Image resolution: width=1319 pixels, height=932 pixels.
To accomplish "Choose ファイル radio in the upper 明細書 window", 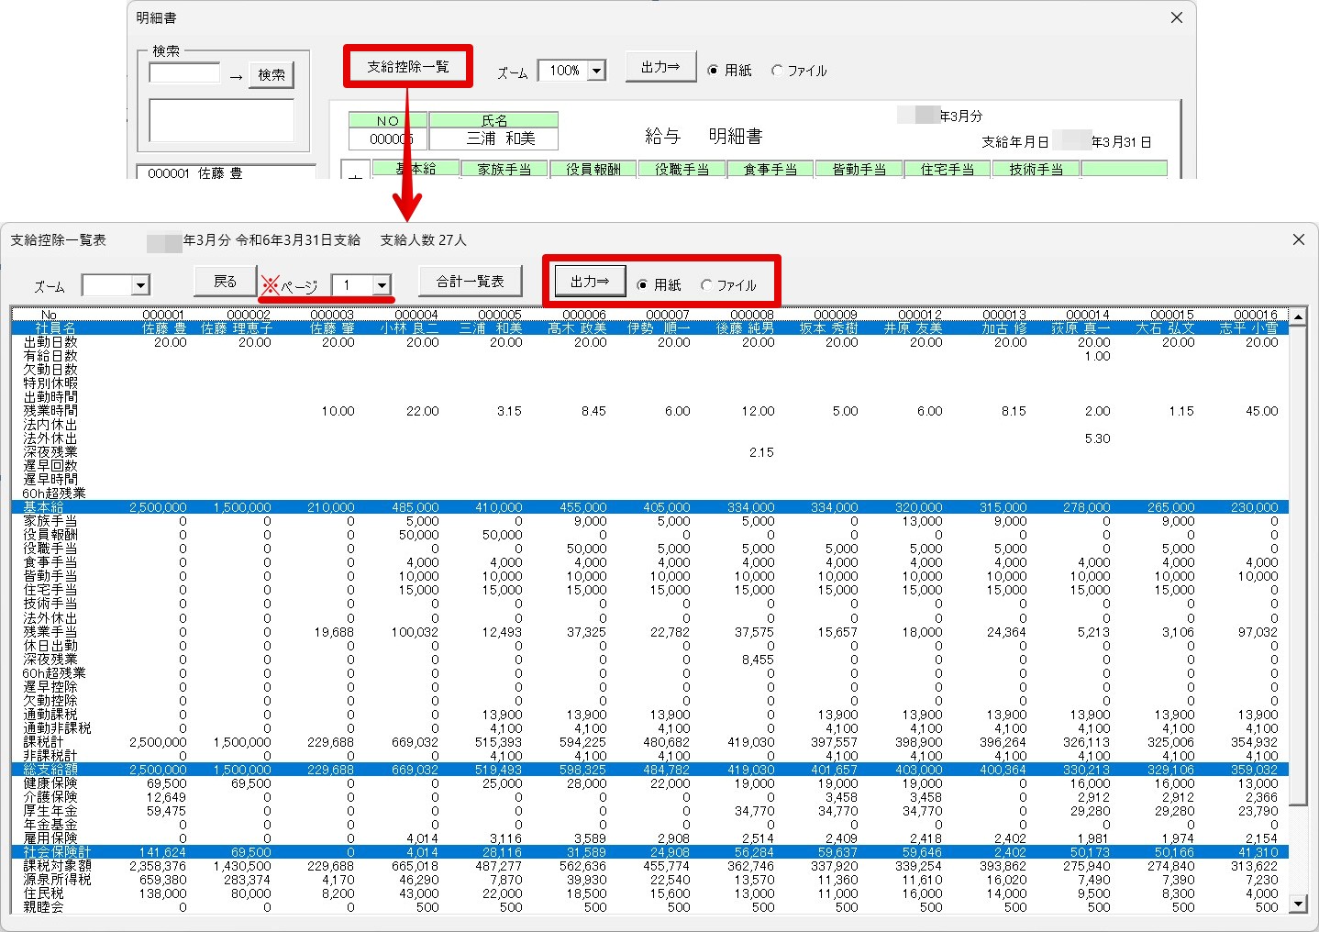I will 777,71.
